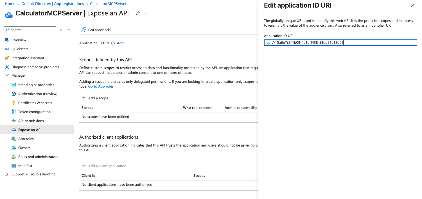
Task: Click Add a client application button
Action: coord(104,166)
